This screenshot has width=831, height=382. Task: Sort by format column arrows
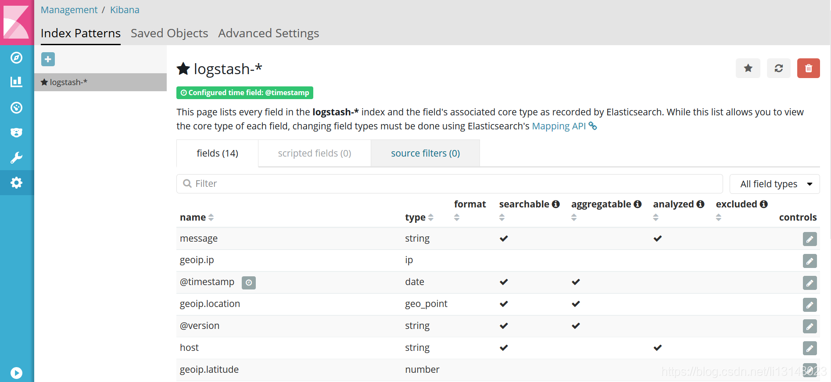[457, 217]
